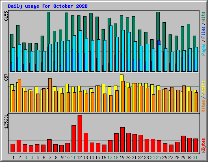Screen dimensions: 208x162
Task: Select green weekend day label 4
Action: [x=32, y=158]
